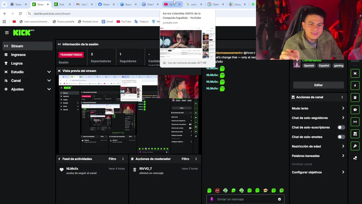The width and height of the screenshot is (362, 204).
Task: Switch to the Gmail 'Use C' browser tab
Action: click(84, 4)
